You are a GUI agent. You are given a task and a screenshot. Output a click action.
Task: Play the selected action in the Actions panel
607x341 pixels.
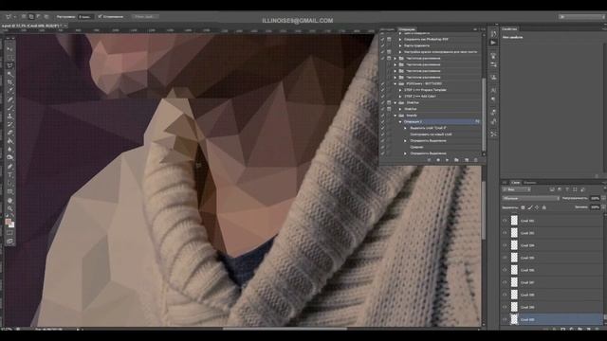(448, 160)
